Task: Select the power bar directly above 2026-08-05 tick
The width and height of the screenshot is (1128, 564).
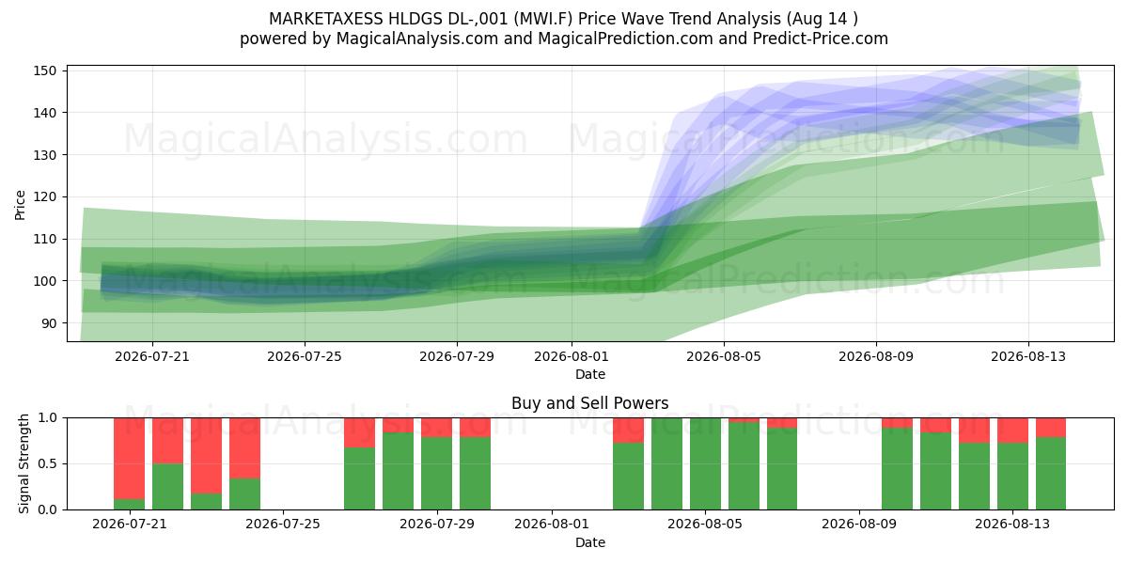Action: [705, 463]
